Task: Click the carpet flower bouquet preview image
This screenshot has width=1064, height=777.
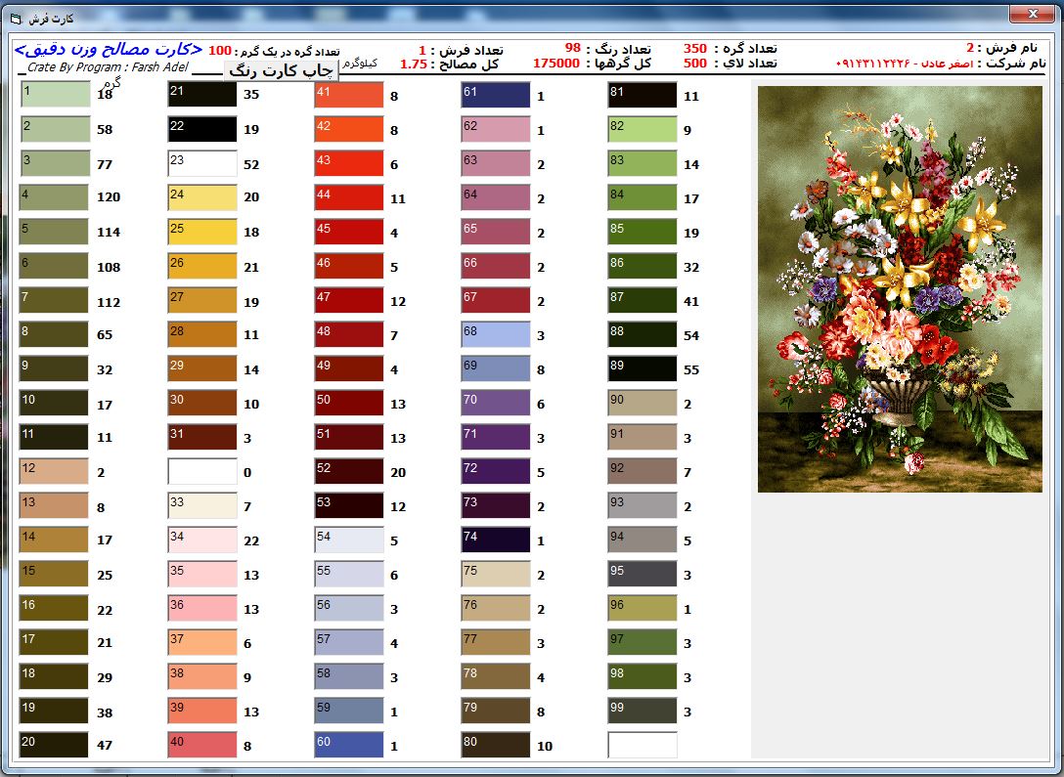Action: click(900, 289)
